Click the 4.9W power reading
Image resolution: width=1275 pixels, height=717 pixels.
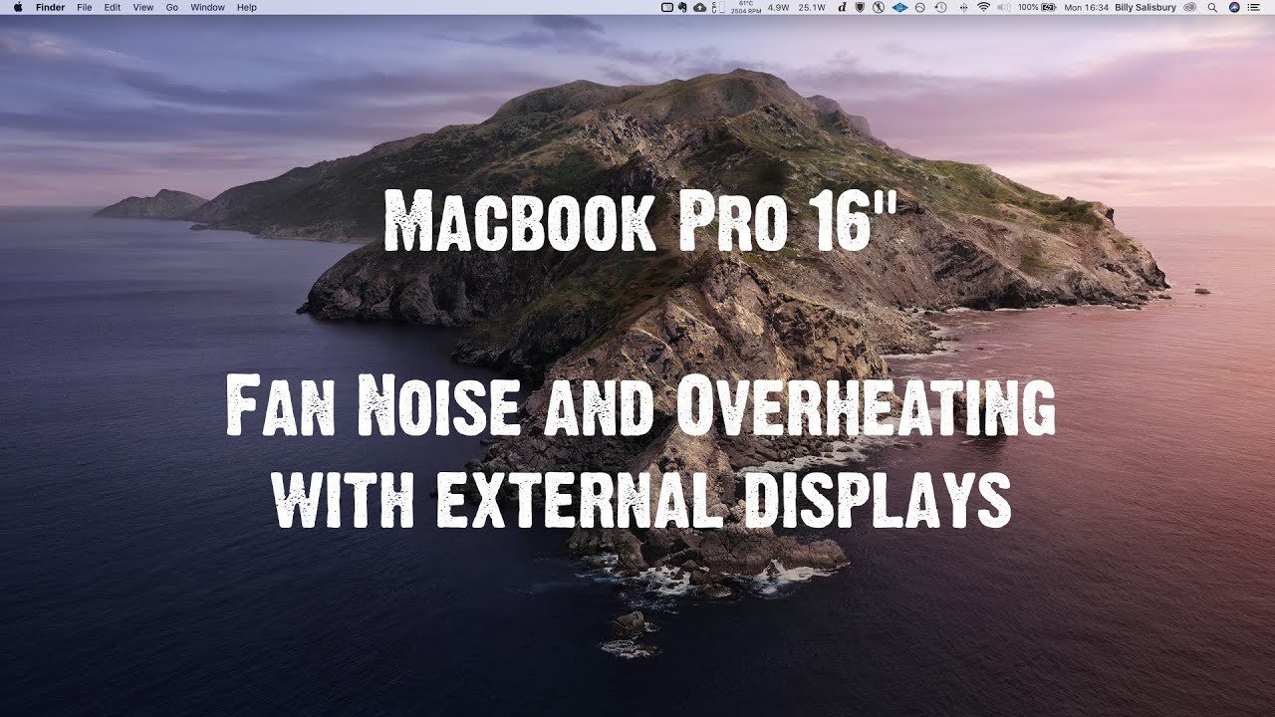click(x=776, y=8)
